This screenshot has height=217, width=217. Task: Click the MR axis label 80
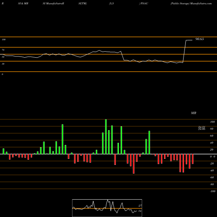(x=212, y=129)
